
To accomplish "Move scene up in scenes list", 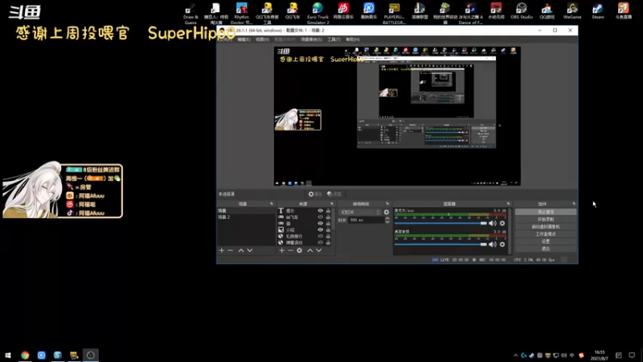I will tap(241, 250).
